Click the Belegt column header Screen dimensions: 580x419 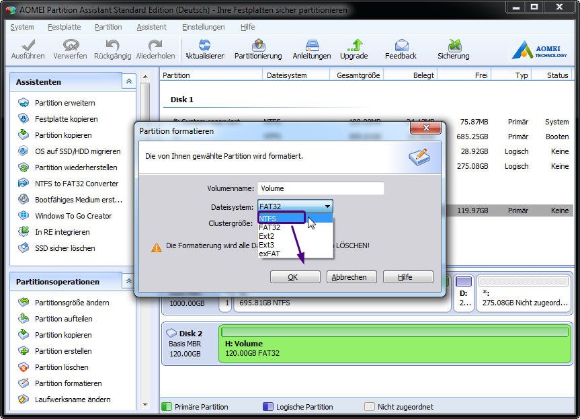[x=423, y=75]
